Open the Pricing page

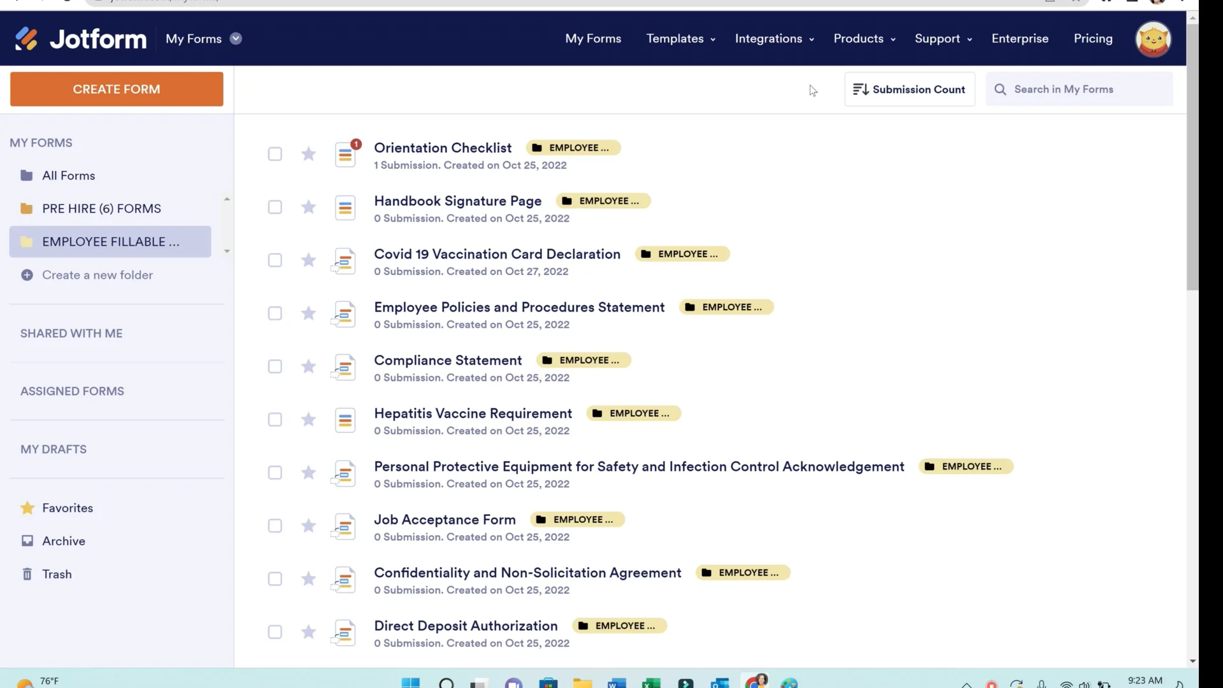[x=1092, y=38]
